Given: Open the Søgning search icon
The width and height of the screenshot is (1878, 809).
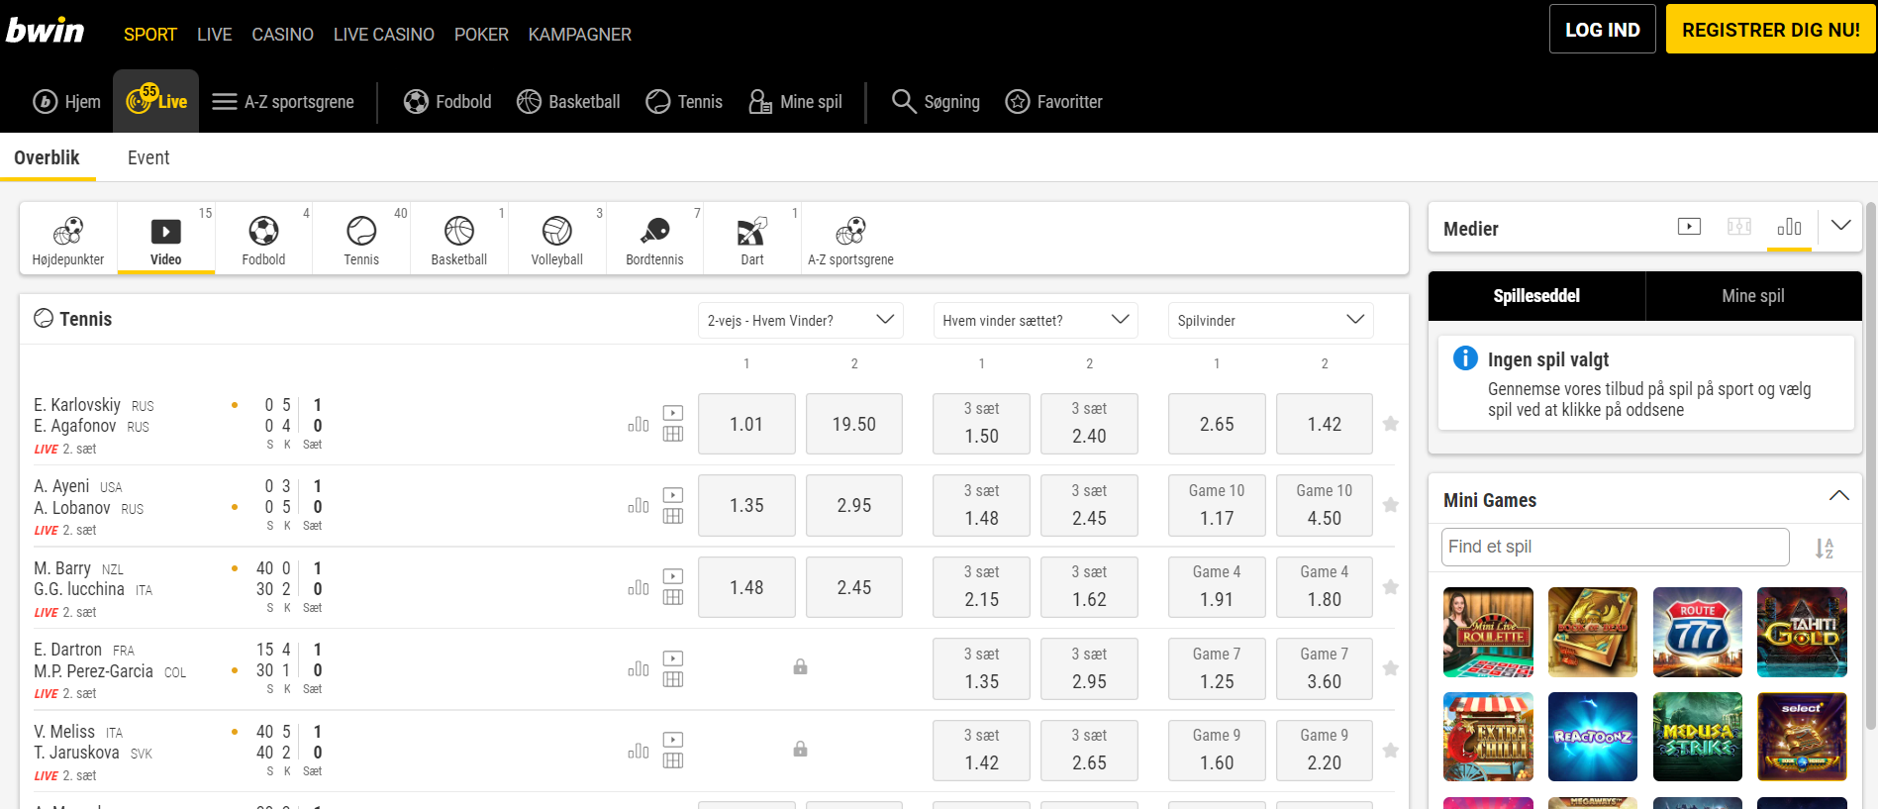Looking at the screenshot, I should click(x=936, y=101).
